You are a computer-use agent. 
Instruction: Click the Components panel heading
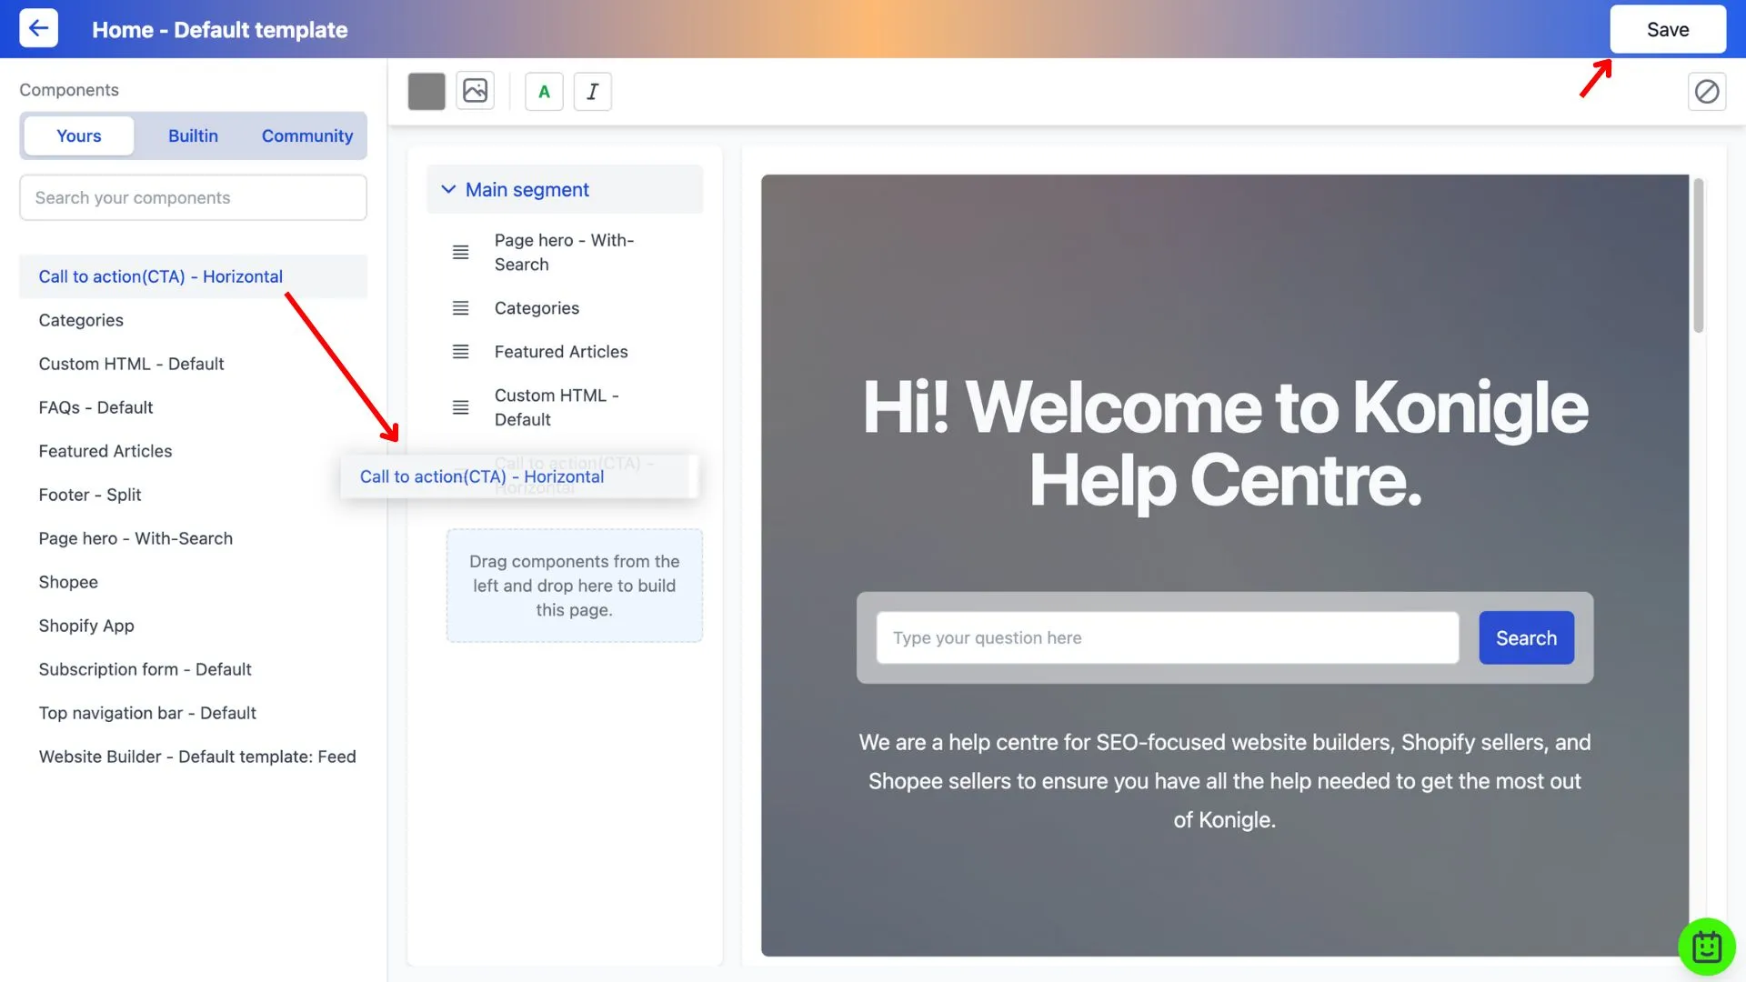69,90
